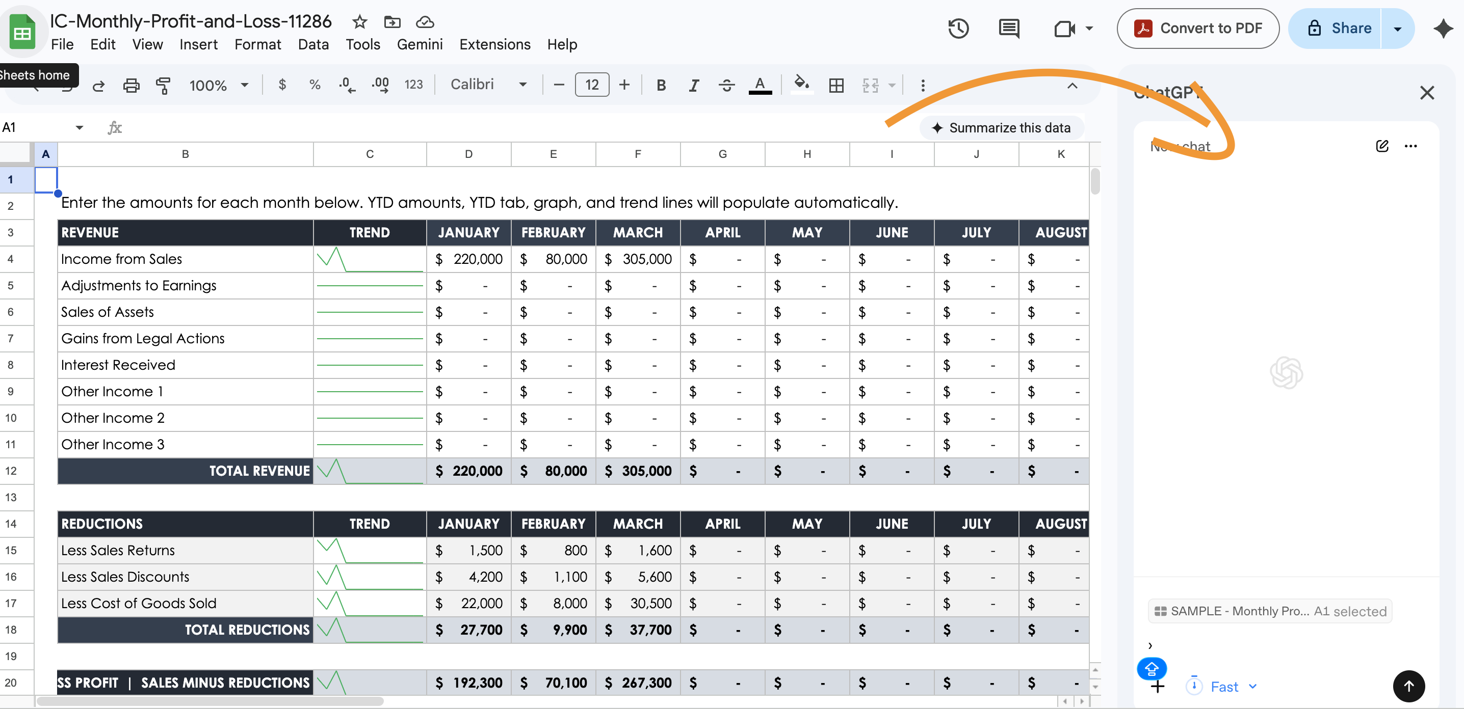
Task: Add an attachment with plus icon
Action: (x=1157, y=687)
